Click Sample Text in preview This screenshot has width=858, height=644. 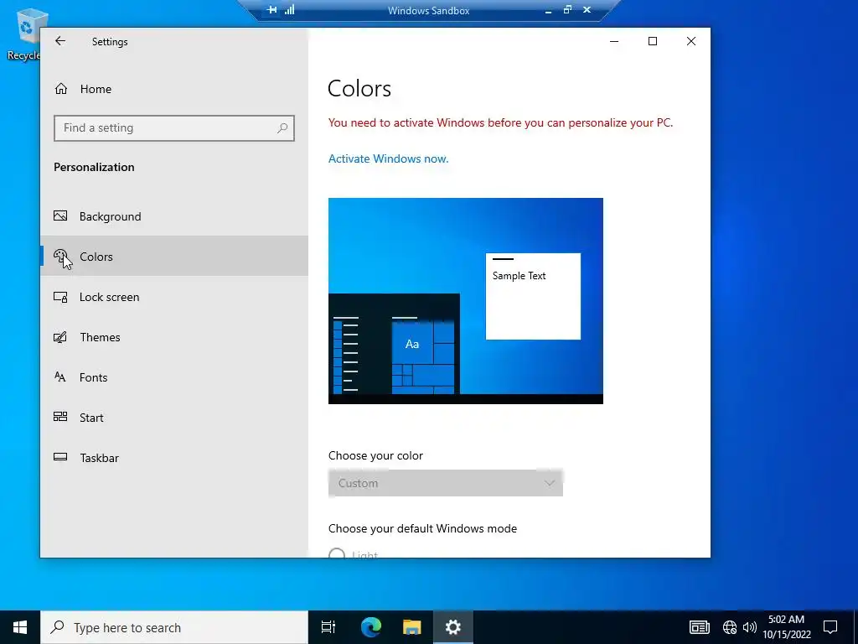tap(519, 275)
